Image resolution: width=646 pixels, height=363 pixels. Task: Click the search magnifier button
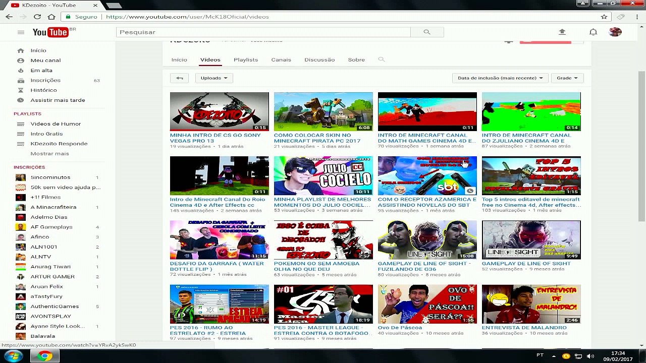[427, 32]
